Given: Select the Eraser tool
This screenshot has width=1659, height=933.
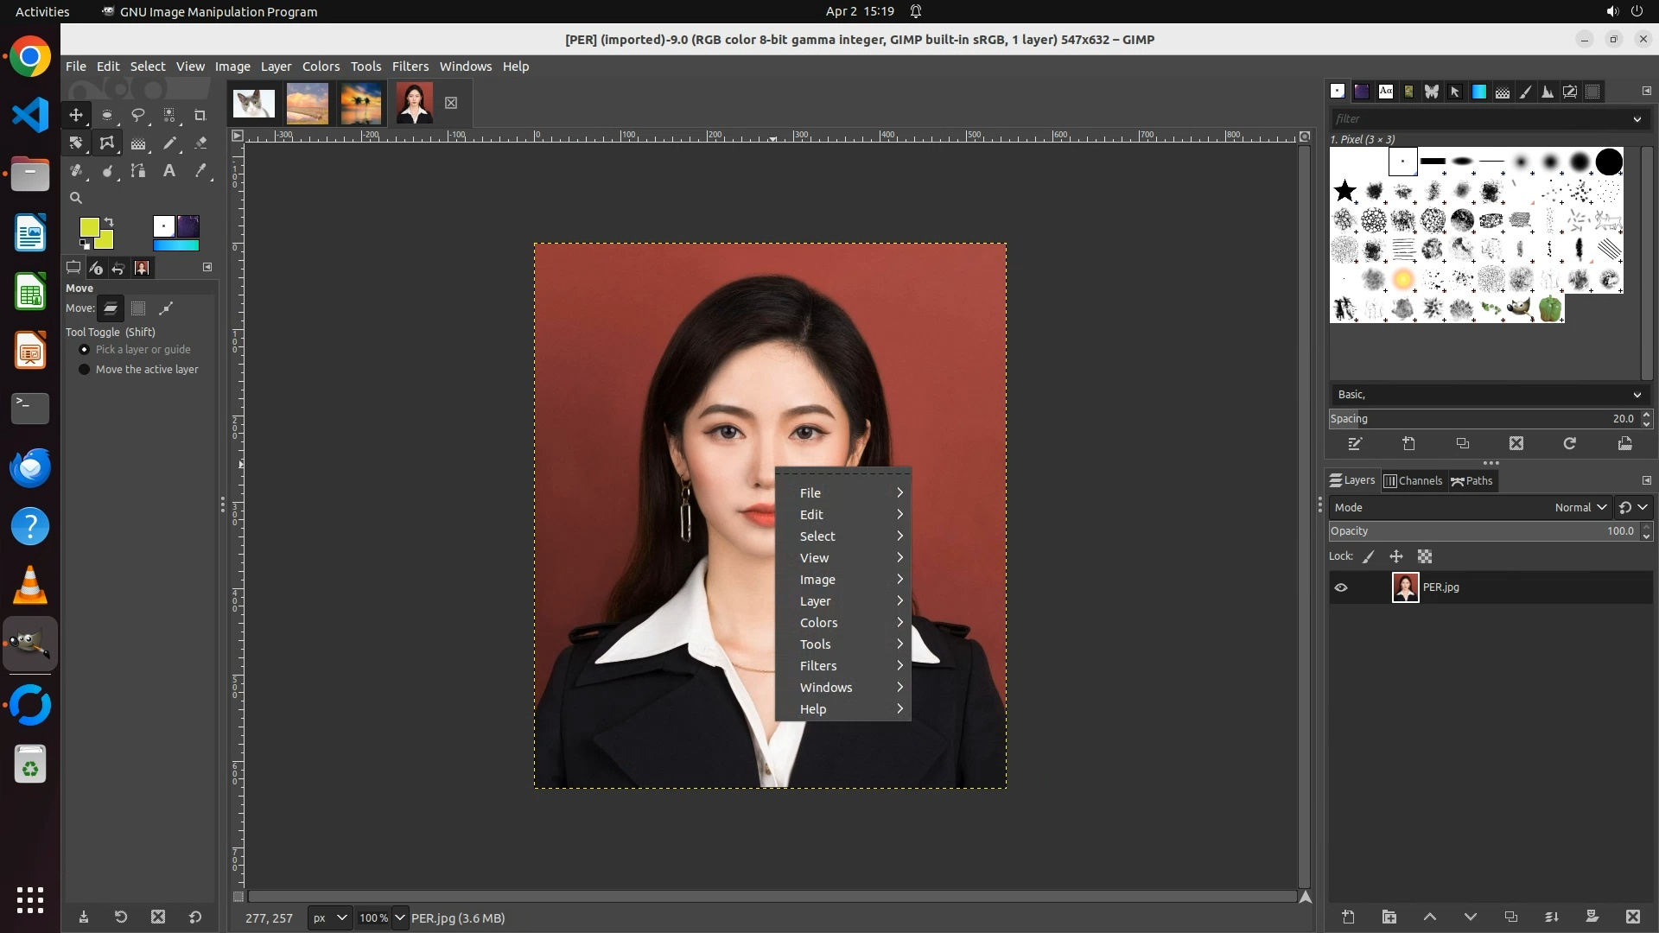Looking at the screenshot, I should pos(200,143).
